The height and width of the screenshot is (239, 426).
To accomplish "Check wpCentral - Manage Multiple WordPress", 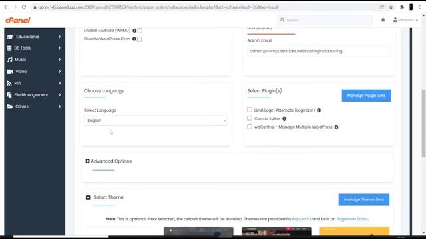I will click(x=250, y=127).
